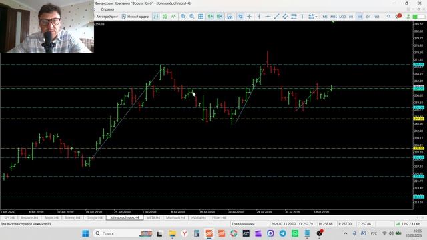Click the C: 257.86 status bar value
Screen dimensions: 427x240
tap(364, 224)
